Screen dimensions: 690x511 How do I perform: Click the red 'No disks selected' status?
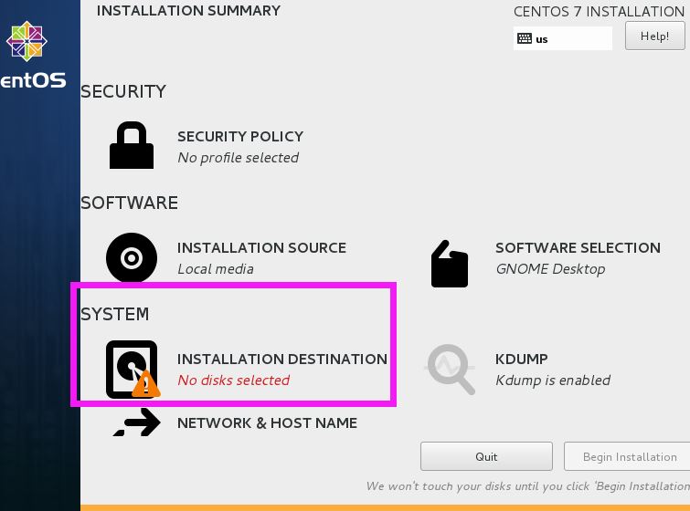[x=233, y=381]
